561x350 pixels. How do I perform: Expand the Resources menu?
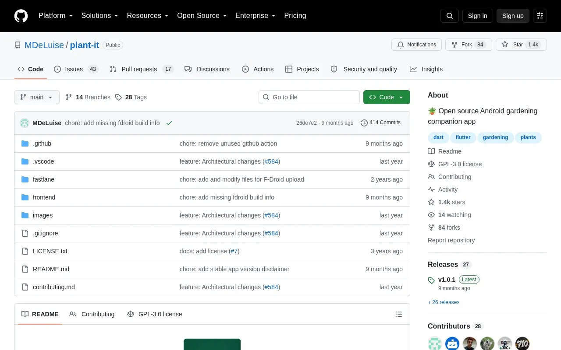148,16
